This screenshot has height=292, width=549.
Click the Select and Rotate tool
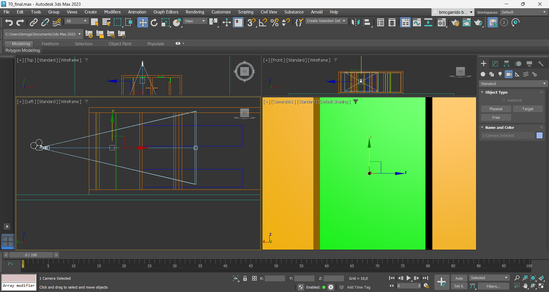click(x=154, y=22)
